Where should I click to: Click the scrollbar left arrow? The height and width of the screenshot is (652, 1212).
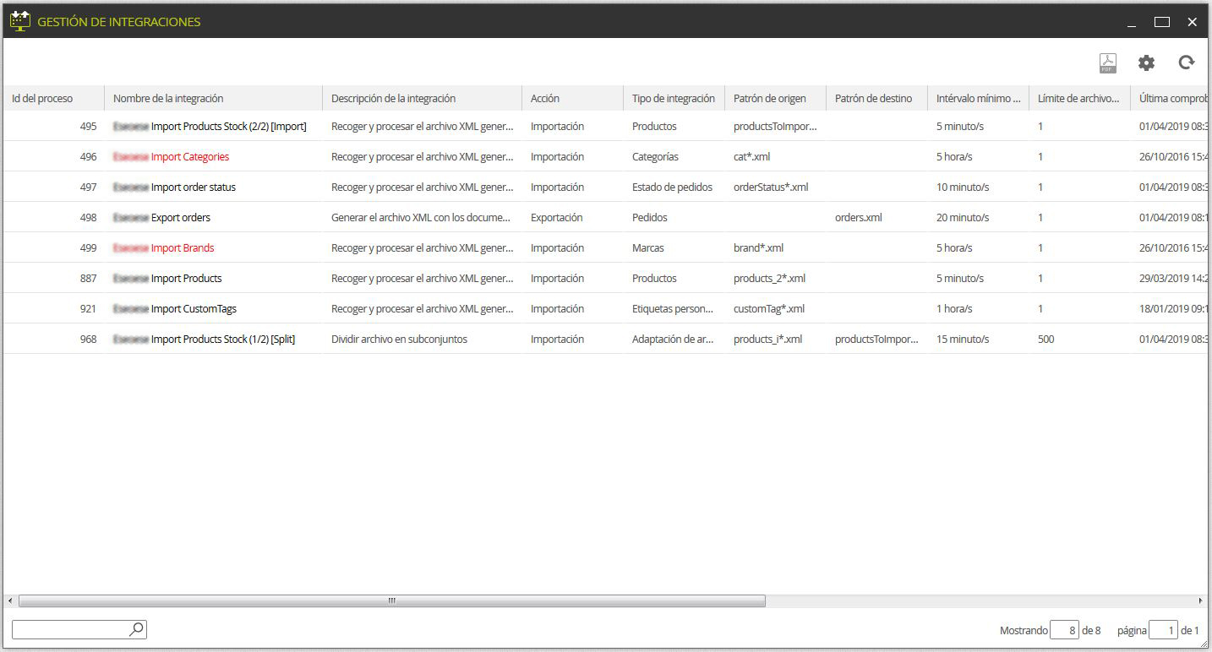point(10,600)
